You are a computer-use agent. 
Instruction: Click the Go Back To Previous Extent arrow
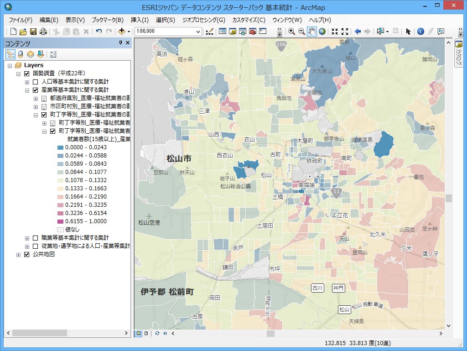[x=357, y=31]
